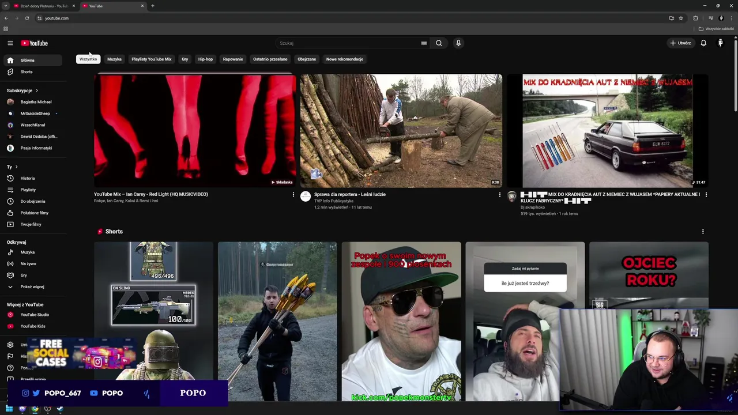Click the YouTube logo
The width and height of the screenshot is (738, 415).
click(34, 43)
